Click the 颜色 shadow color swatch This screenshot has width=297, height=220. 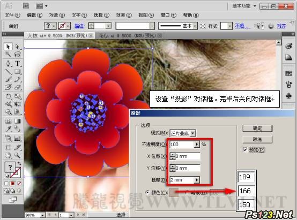coord(174,192)
